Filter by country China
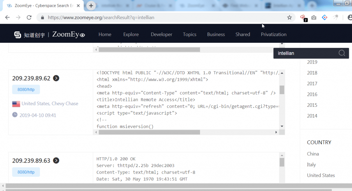The height and width of the screenshot is (191, 352). [x=313, y=154]
